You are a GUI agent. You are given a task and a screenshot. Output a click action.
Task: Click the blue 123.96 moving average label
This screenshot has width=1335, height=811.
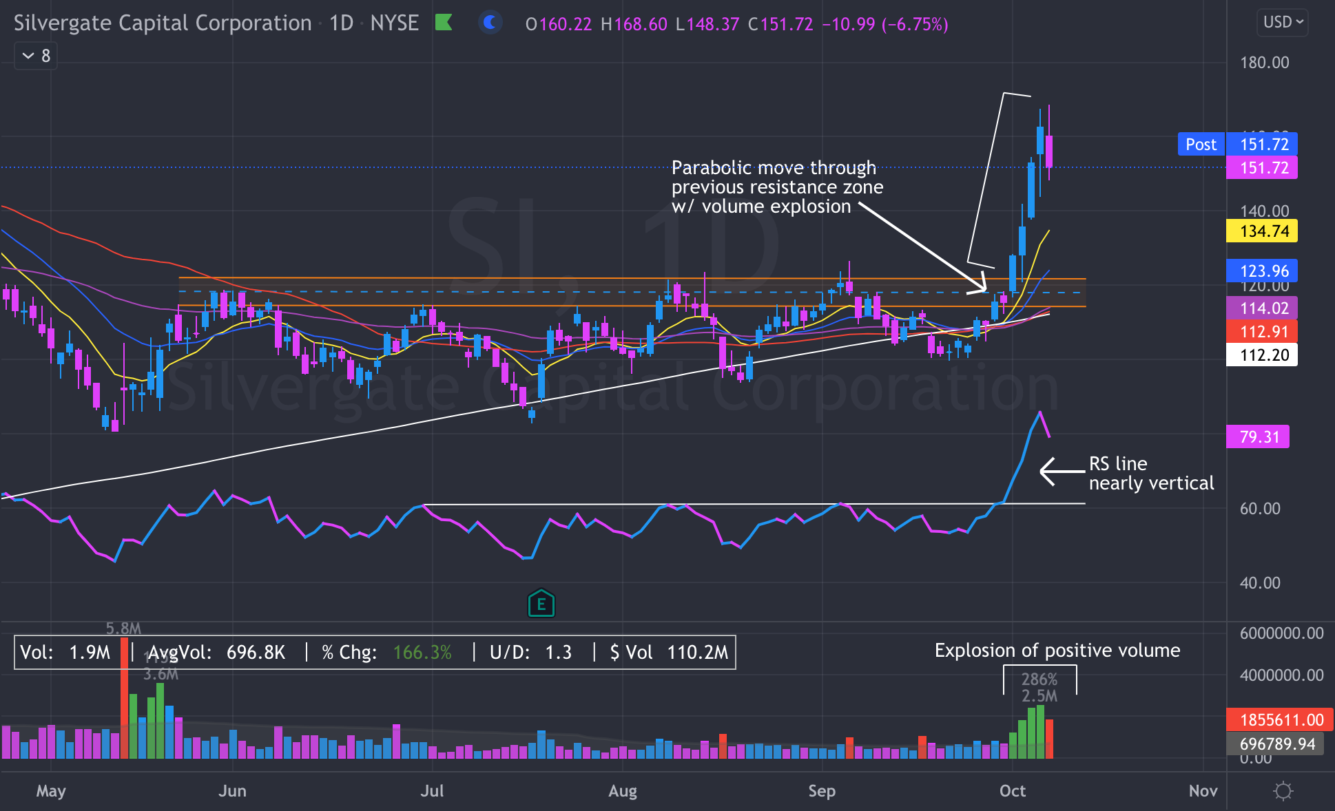(1263, 271)
